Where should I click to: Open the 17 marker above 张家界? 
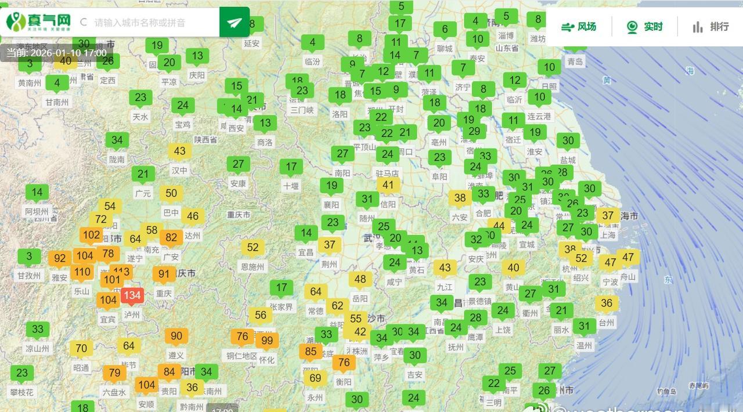click(282, 288)
